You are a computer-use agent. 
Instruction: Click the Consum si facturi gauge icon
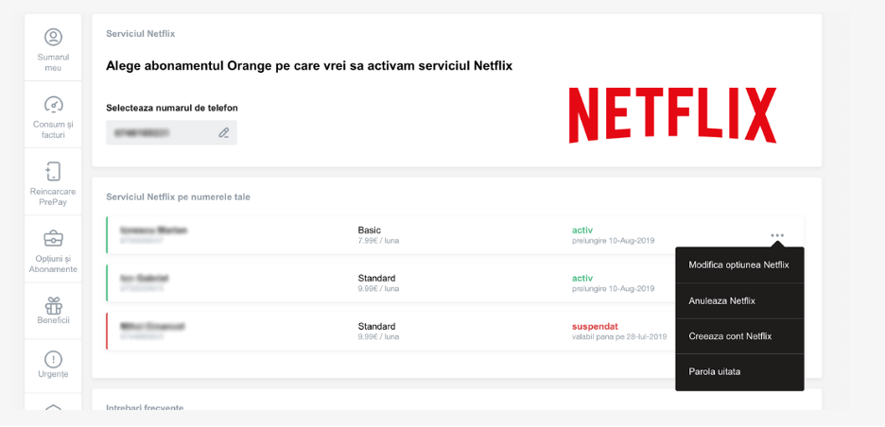point(53,104)
